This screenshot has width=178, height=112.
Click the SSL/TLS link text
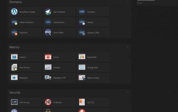pos(91,103)
